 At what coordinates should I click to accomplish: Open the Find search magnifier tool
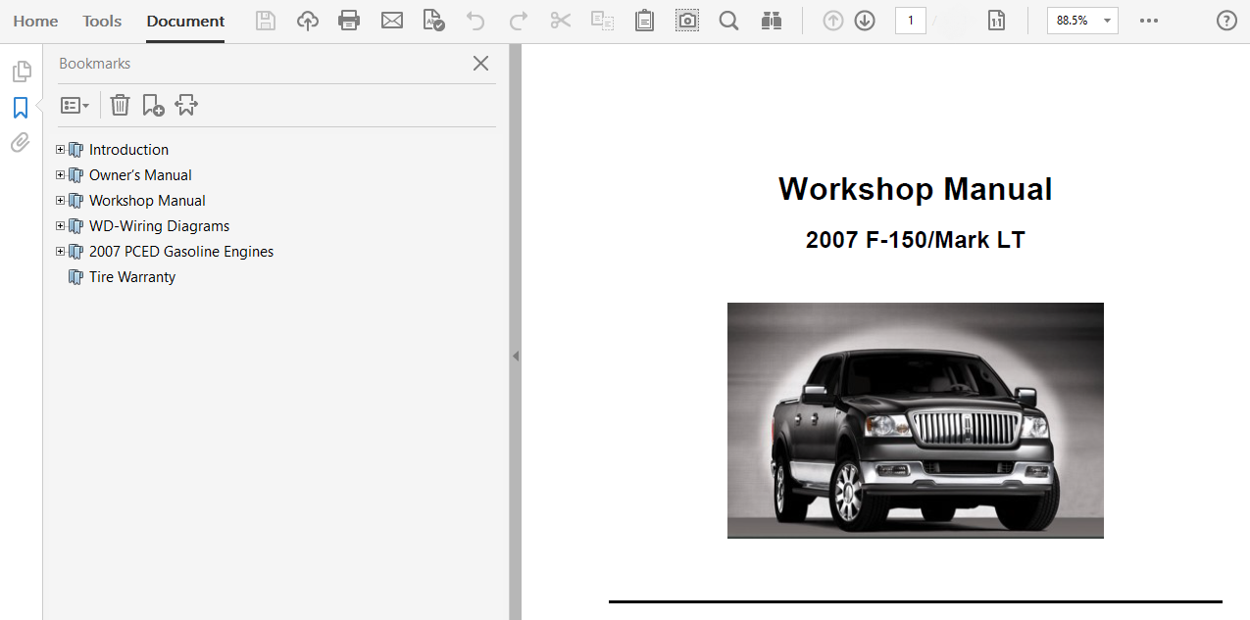pos(728,21)
